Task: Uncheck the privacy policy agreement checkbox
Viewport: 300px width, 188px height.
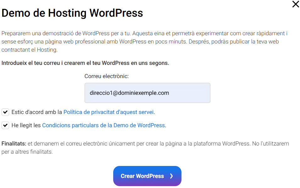Action: (x=5, y=112)
